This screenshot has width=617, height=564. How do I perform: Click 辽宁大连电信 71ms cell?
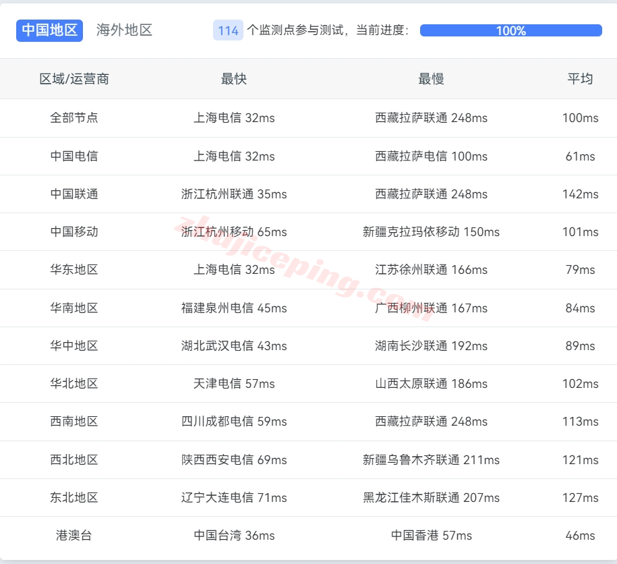pyautogui.click(x=234, y=497)
